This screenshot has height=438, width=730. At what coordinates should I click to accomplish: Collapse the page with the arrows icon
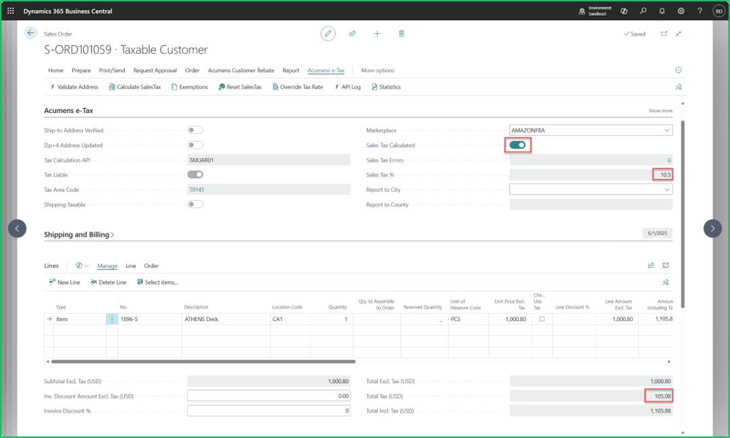(x=679, y=34)
